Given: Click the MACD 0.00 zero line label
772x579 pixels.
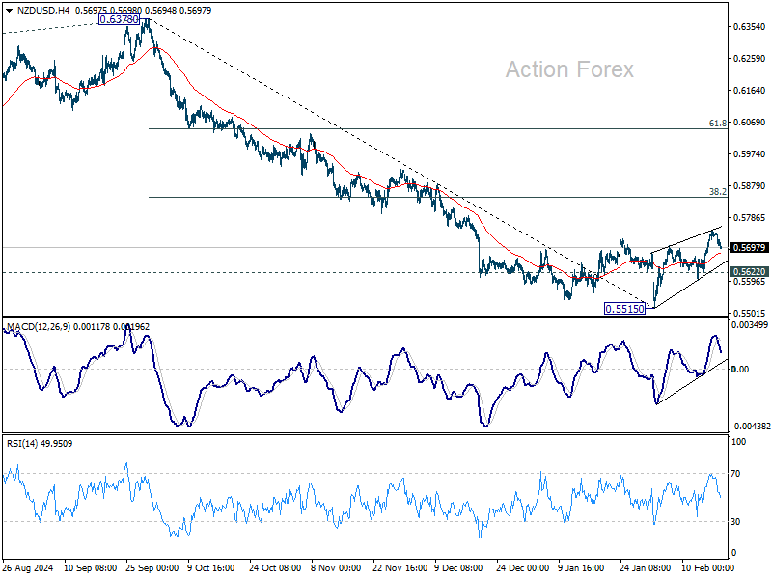Looking at the screenshot, I should click(740, 370).
